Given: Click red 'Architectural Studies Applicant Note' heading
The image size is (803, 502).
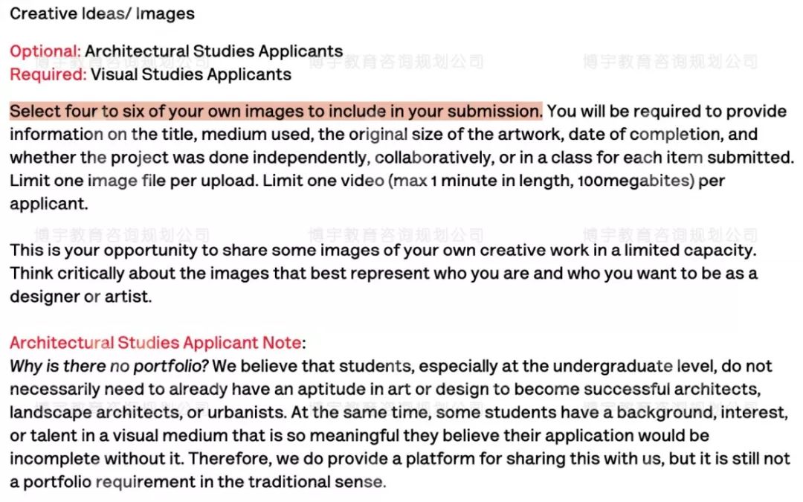Looking at the screenshot, I should click(x=155, y=343).
